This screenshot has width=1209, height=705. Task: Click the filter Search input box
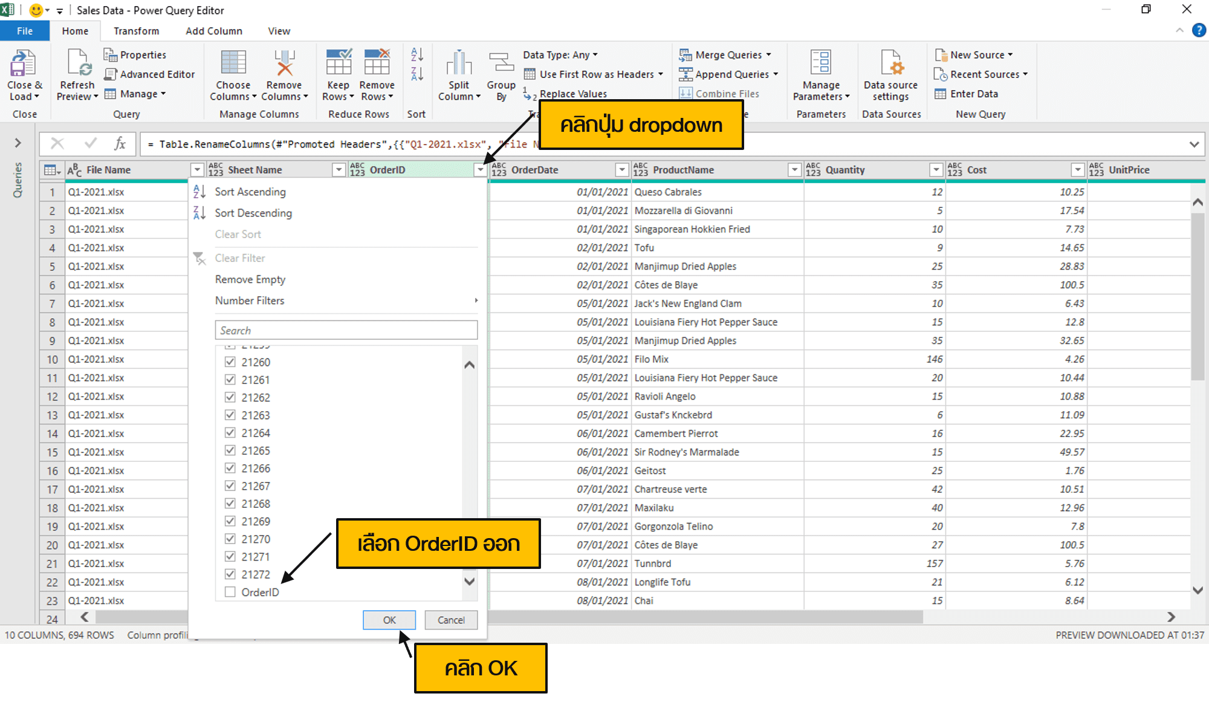tap(346, 330)
